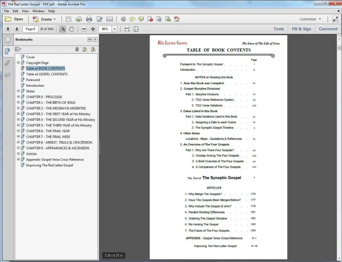Screen dimensions: 342x262
Task: Click the Zoom out minus button
Action: 84,29
